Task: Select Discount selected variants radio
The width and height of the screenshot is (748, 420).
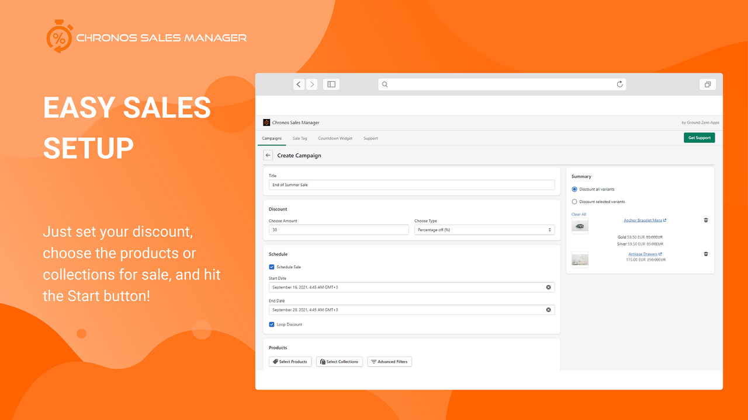Action: 574,202
